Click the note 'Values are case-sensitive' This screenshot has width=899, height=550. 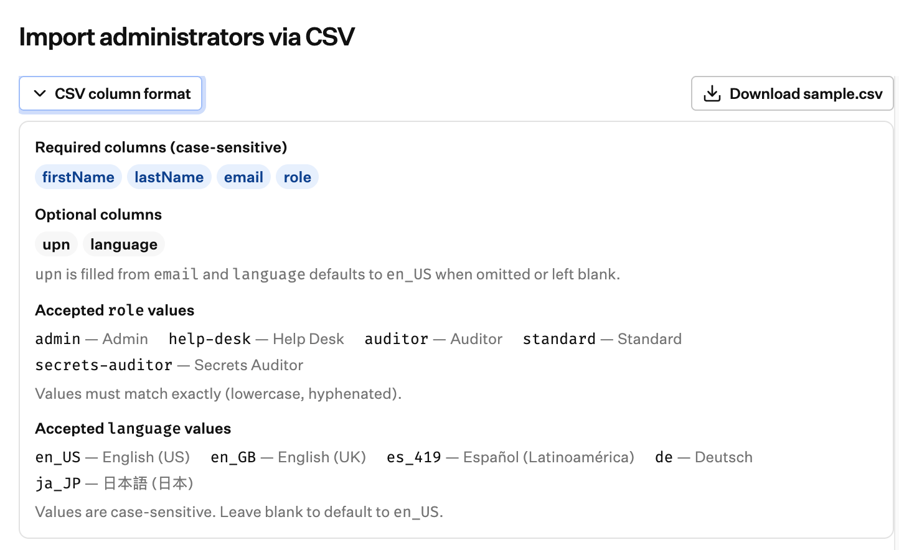(239, 512)
